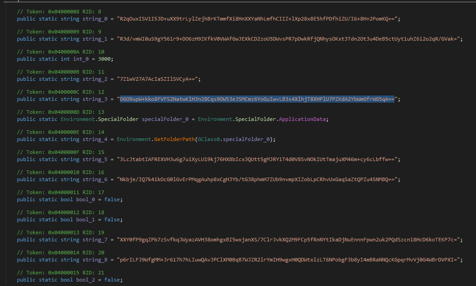Viewport: 476px width, 286px height.
Task: Click the token comment 0x04000013 RID: 19
Action: coord(61,232)
